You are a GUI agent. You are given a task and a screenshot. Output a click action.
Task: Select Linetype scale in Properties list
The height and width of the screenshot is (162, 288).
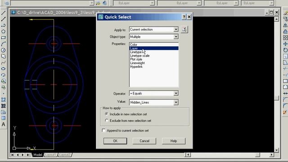[x=154, y=56]
